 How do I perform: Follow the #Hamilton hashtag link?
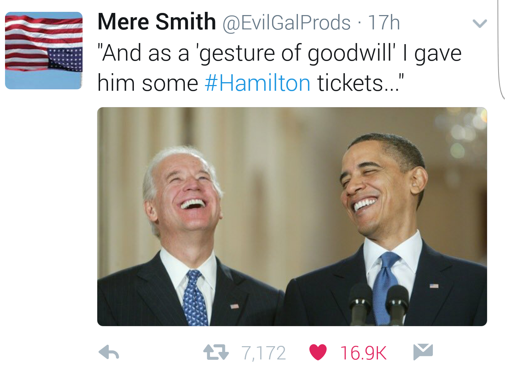[x=257, y=83]
